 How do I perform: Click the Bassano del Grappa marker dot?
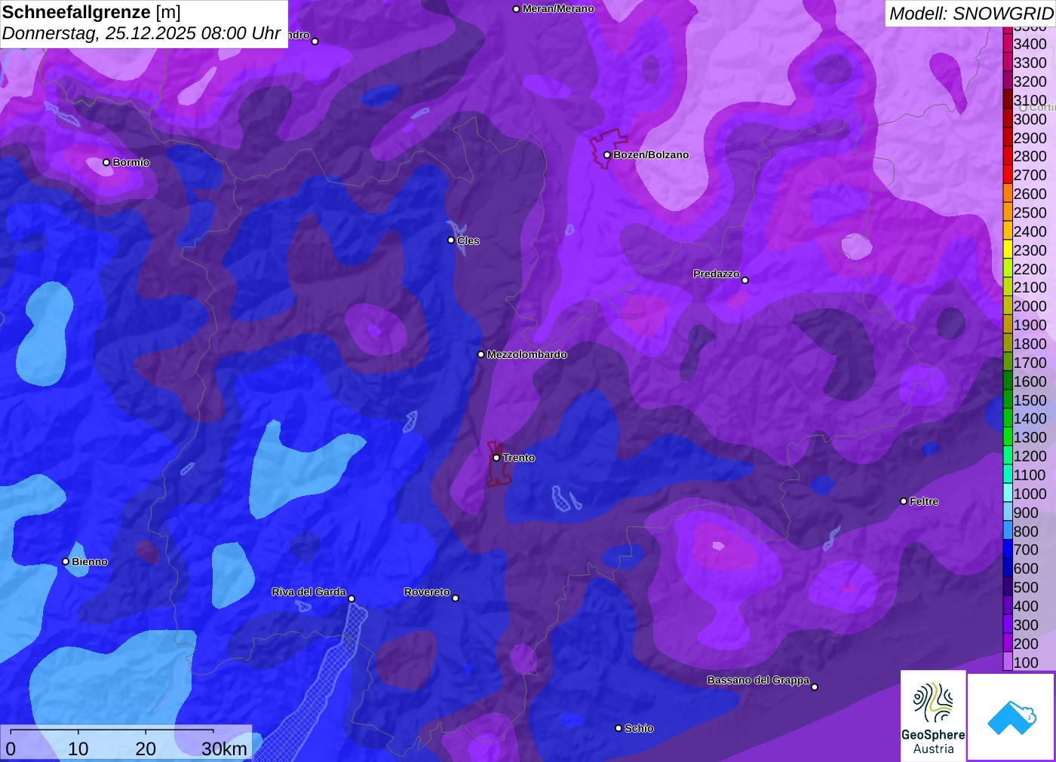tap(815, 687)
